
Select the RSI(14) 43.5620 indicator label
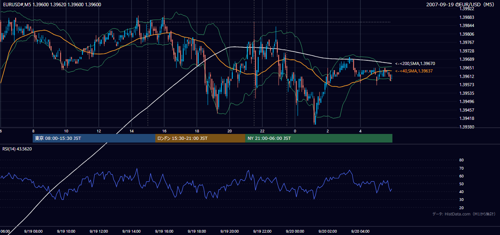click(x=17, y=149)
